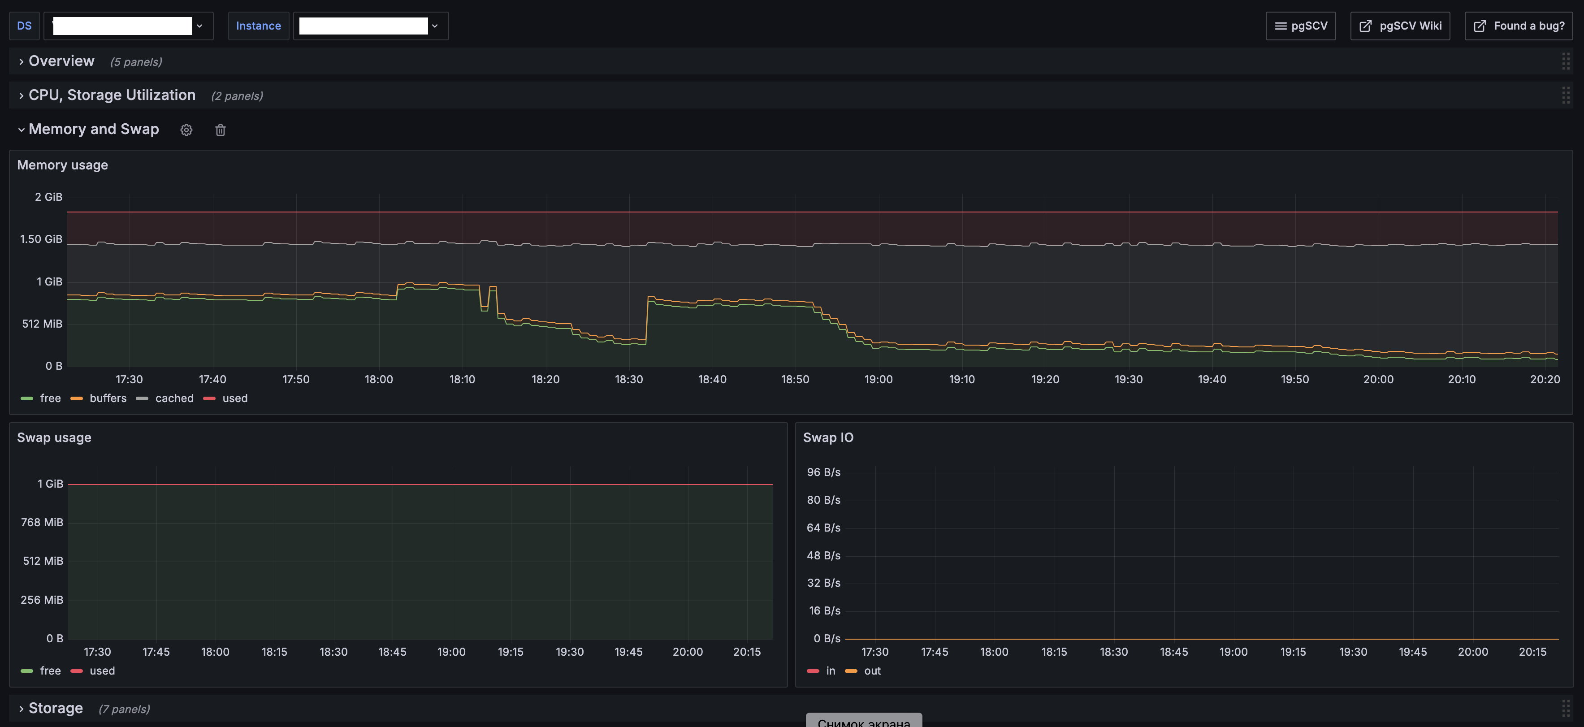The width and height of the screenshot is (1584, 727).
Task: Expand the Overview row
Action: point(61,61)
